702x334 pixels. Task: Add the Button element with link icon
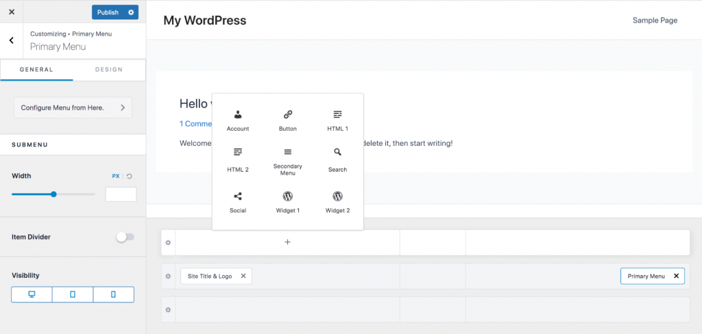(x=287, y=120)
